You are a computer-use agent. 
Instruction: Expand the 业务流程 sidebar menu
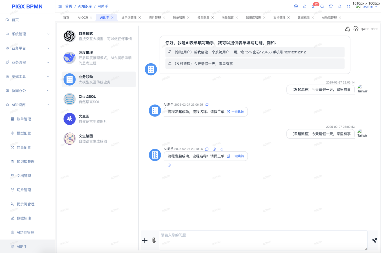(27, 62)
